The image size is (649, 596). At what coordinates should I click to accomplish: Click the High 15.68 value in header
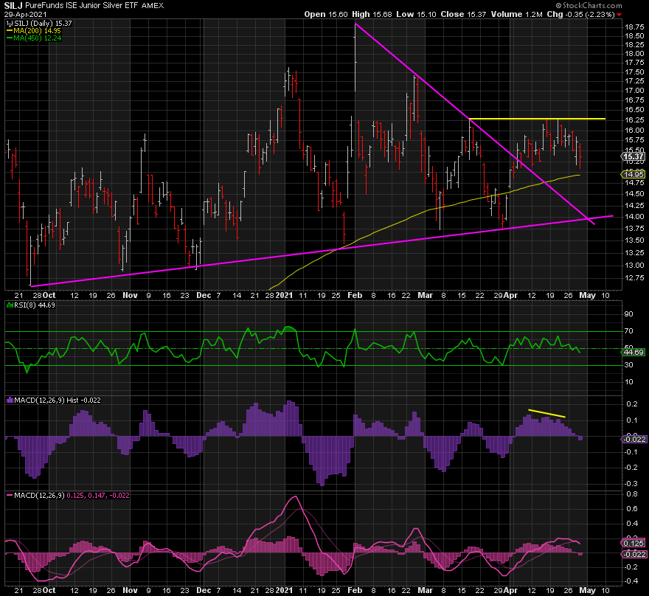[x=372, y=14]
